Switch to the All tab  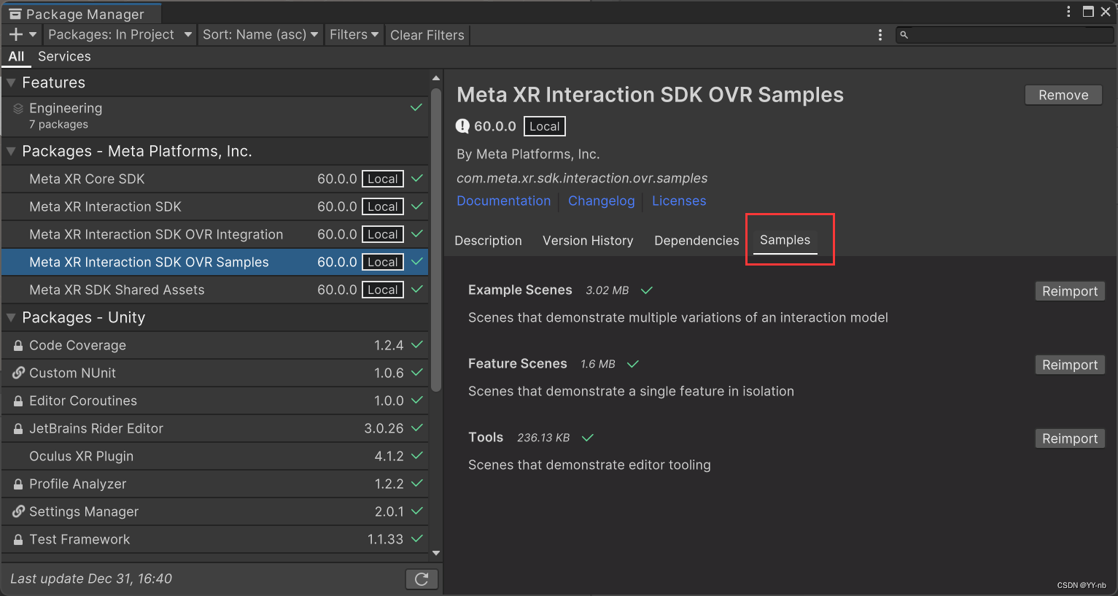16,56
